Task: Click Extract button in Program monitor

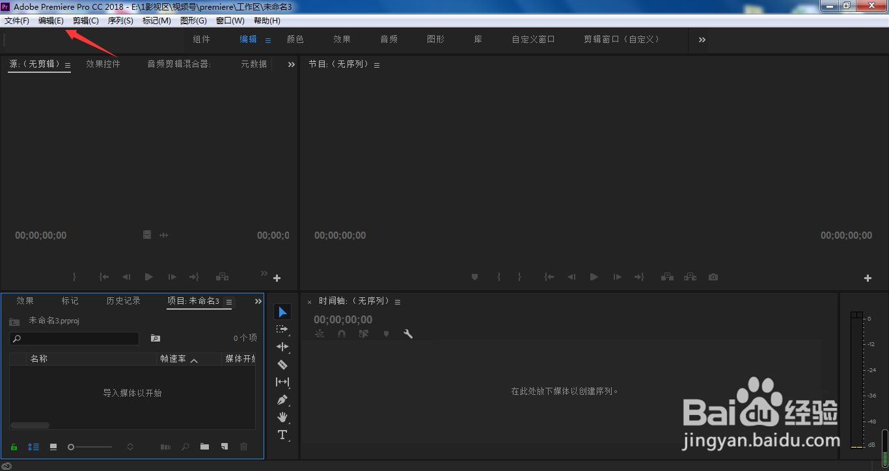Action: (691, 277)
